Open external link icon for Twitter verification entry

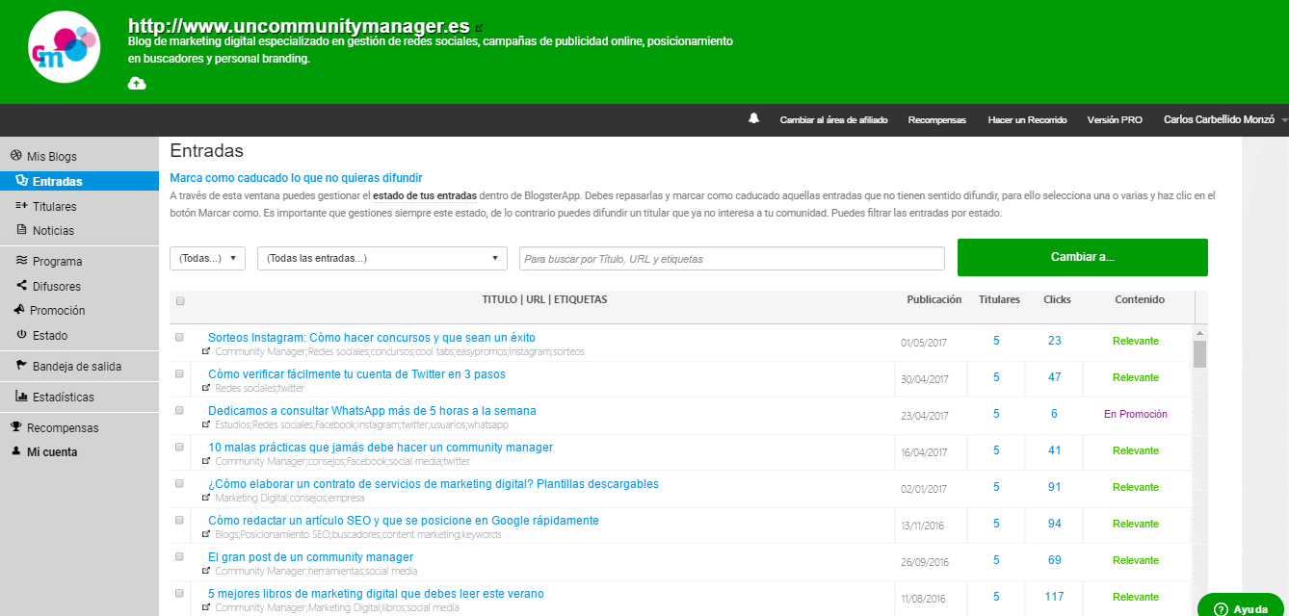click(x=206, y=388)
